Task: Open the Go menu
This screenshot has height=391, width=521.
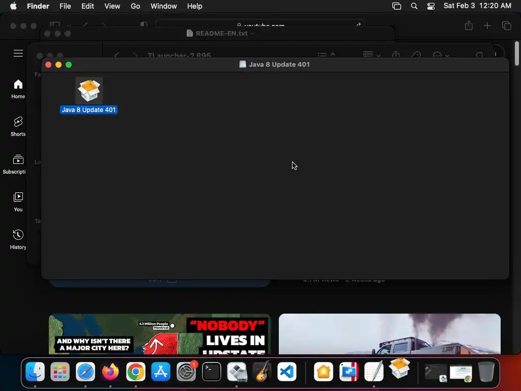Action: pyautogui.click(x=135, y=6)
